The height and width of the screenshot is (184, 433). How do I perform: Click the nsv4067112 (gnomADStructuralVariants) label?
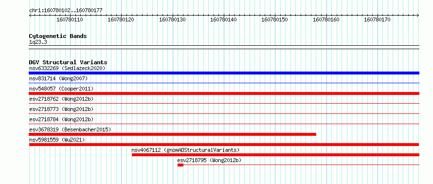[x=185, y=150]
